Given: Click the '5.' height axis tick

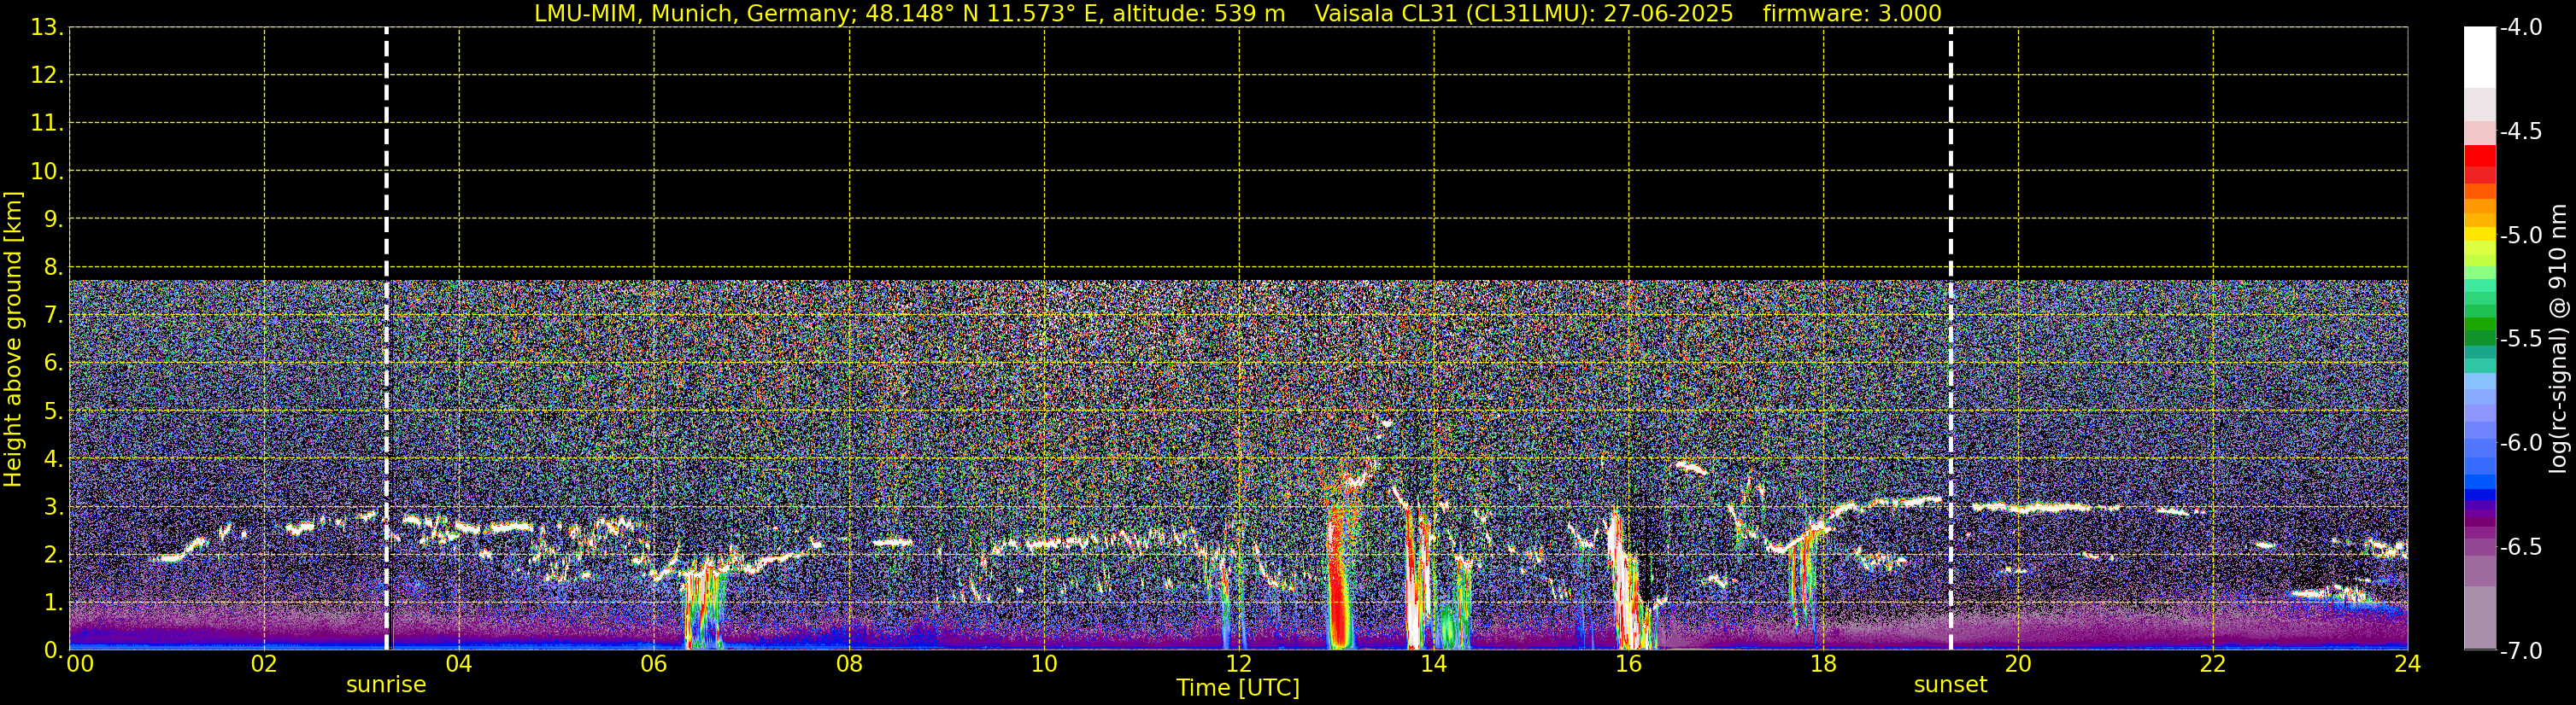Looking at the screenshot, I should click(53, 411).
